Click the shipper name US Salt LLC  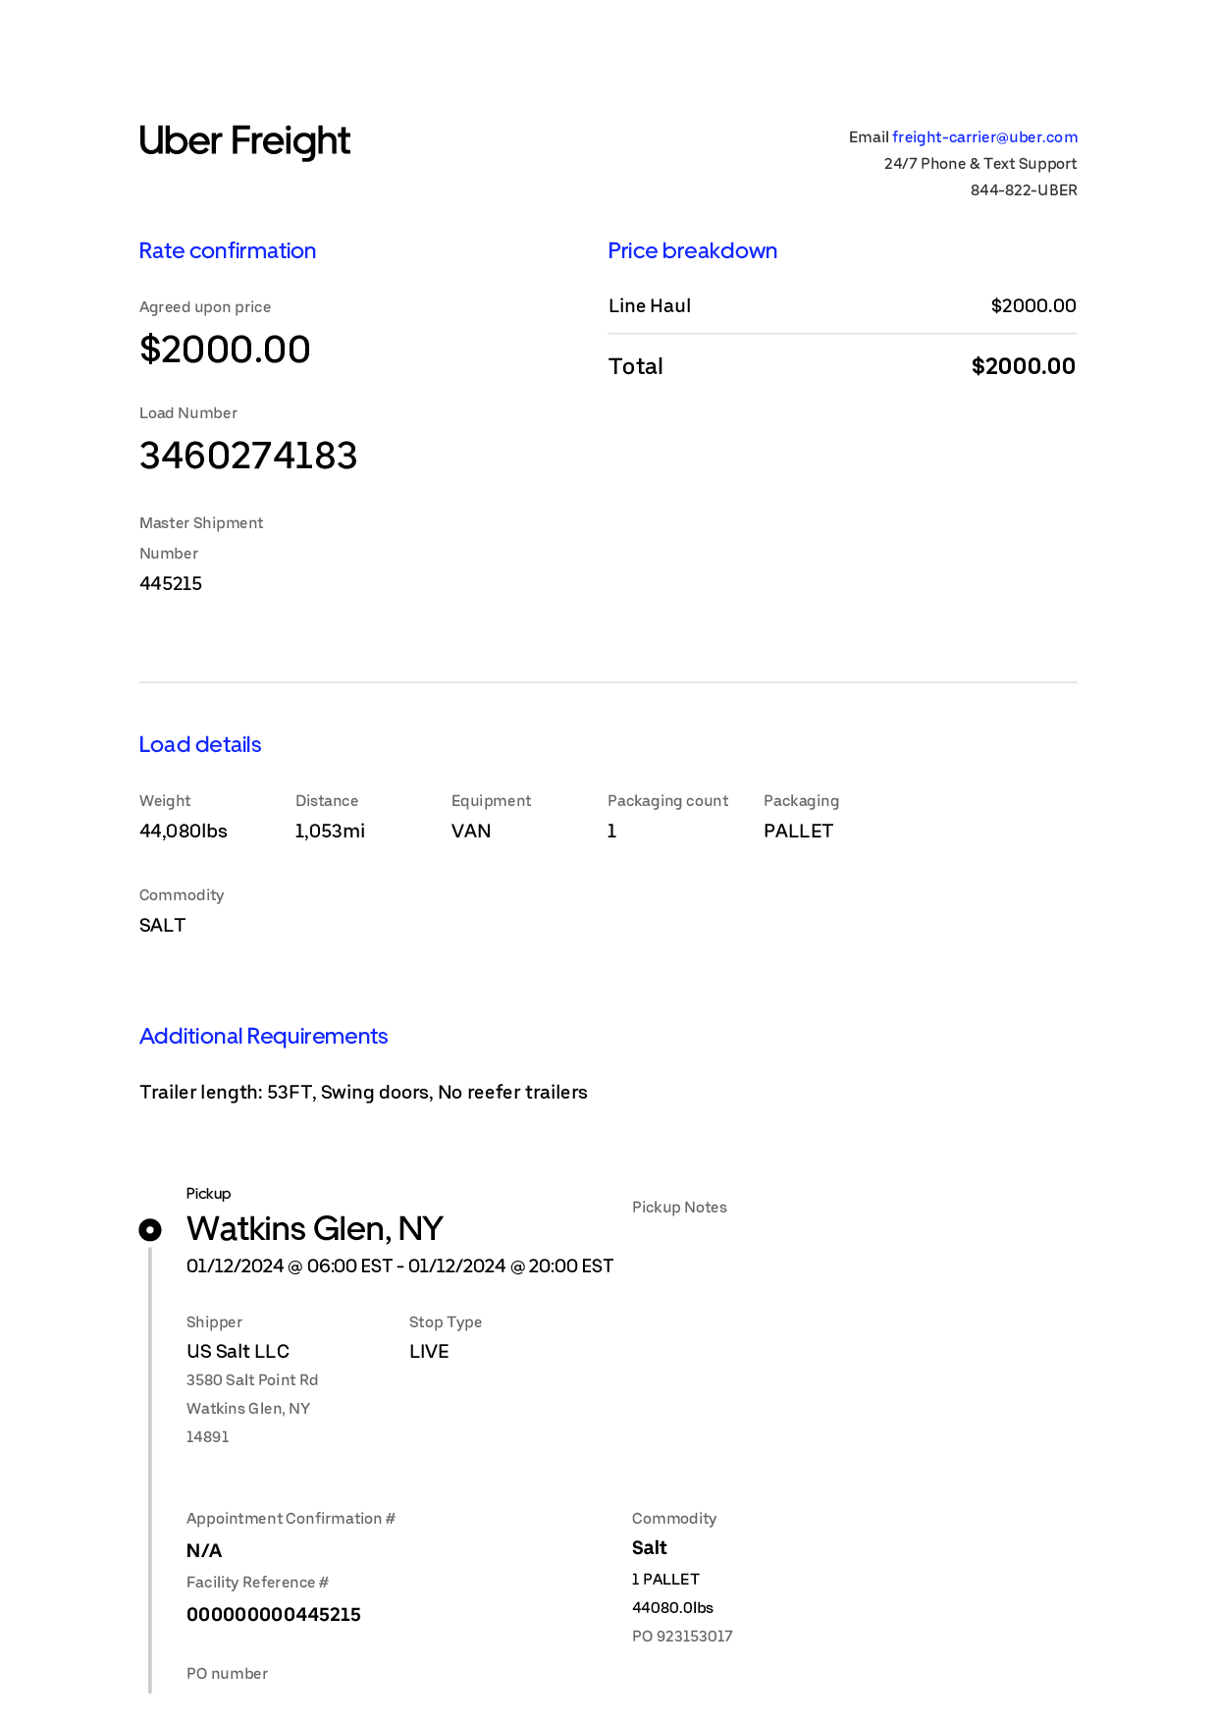(x=238, y=1351)
